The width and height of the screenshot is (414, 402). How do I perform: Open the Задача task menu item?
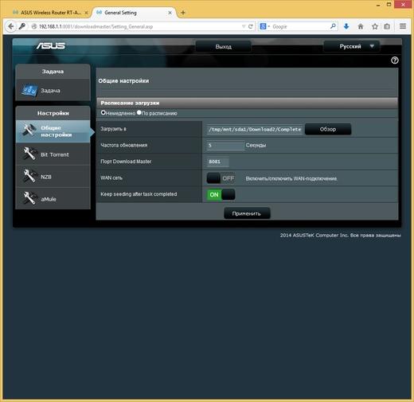click(x=53, y=91)
